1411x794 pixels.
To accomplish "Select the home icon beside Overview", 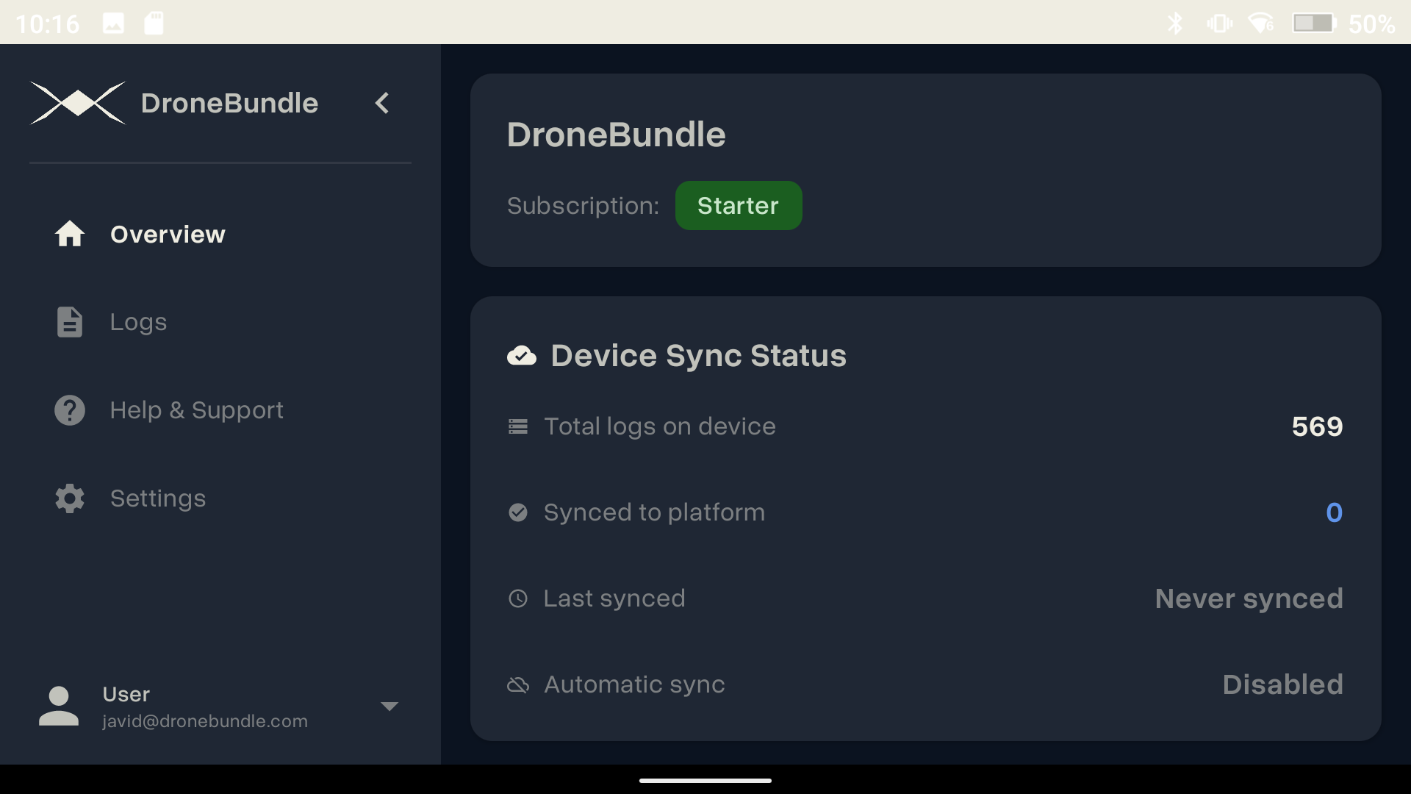I will [69, 234].
